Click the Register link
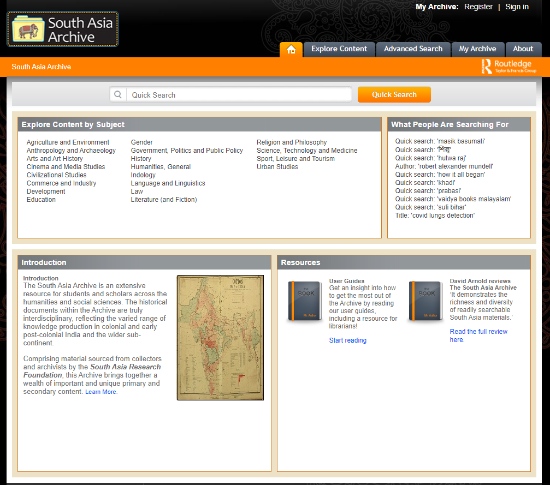The height and width of the screenshot is (485, 550). coord(478,7)
